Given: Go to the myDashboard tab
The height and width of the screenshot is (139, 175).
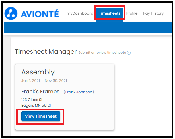Looking at the screenshot, I should point(80,13).
